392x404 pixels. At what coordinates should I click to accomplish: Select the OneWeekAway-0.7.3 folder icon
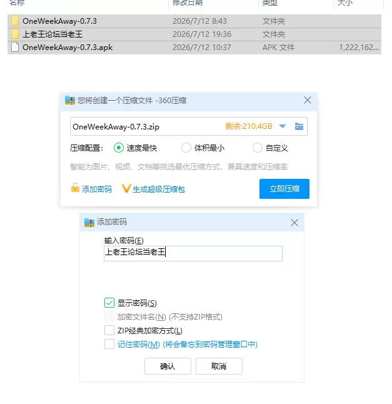coord(15,21)
